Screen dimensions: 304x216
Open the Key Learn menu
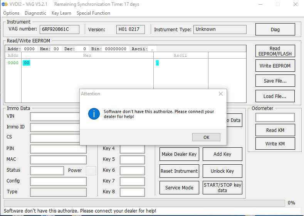(61, 13)
